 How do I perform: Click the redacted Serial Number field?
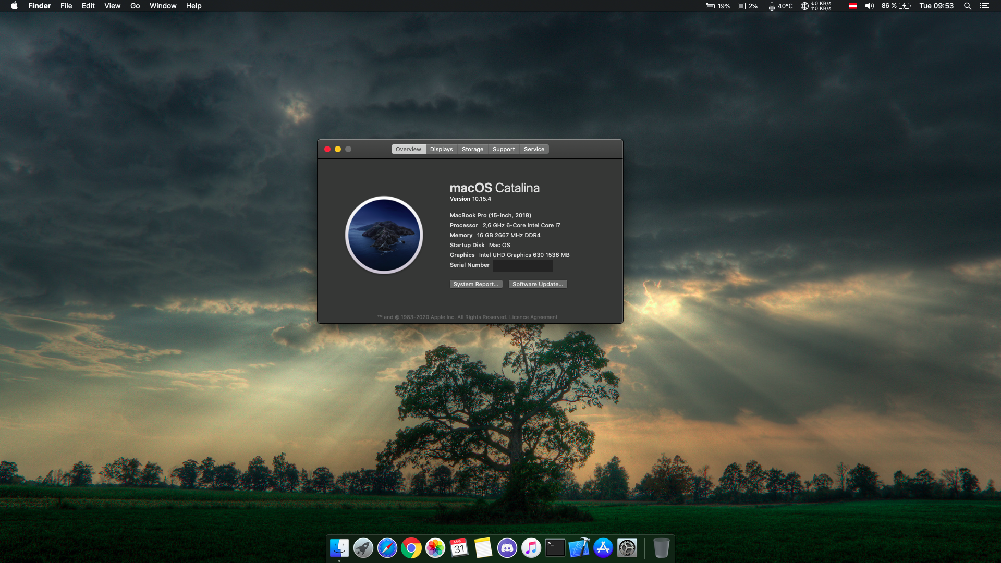click(x=523, y=266)
